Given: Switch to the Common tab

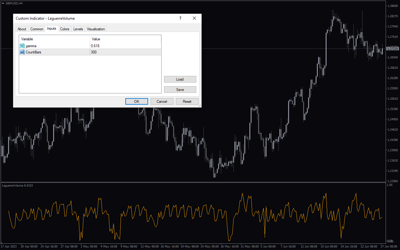Looking at the screenshot, I should click(37, 29).
